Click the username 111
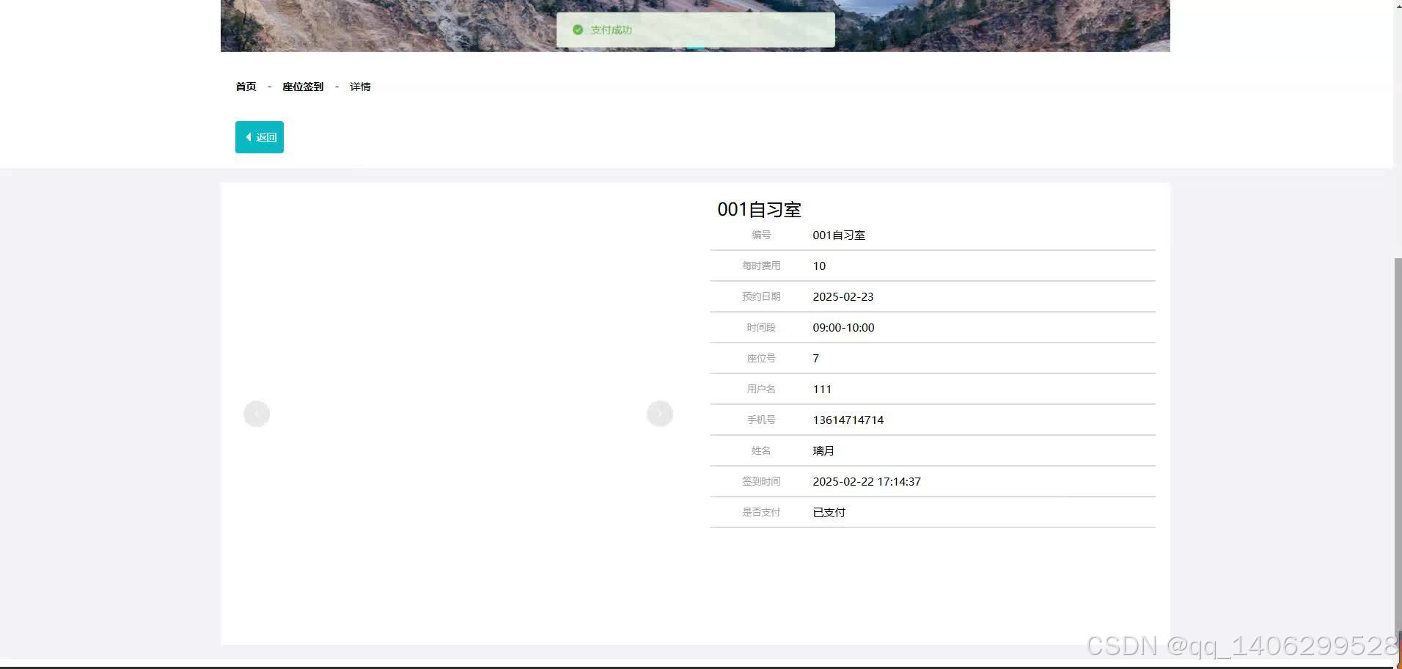The height and width of the screenshot is (669, 1402). click(x=821, y=389)
